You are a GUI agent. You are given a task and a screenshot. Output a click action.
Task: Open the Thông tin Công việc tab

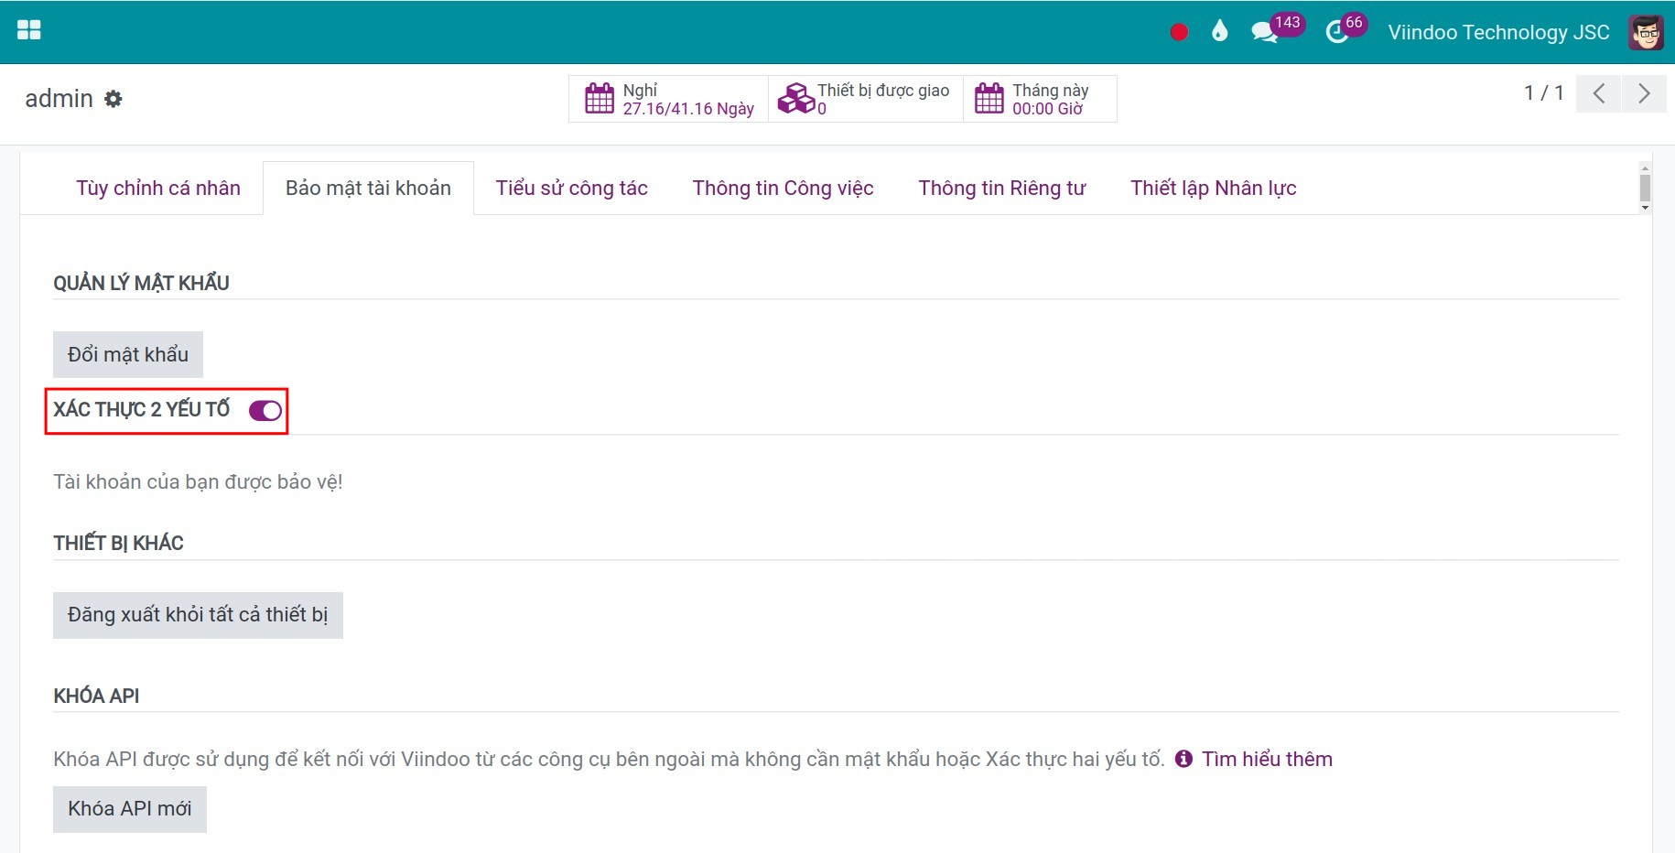pyautogui.click(x=783, y=188)
